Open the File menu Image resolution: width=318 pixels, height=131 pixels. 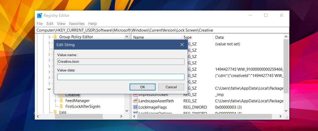click(x=39, y=24)
